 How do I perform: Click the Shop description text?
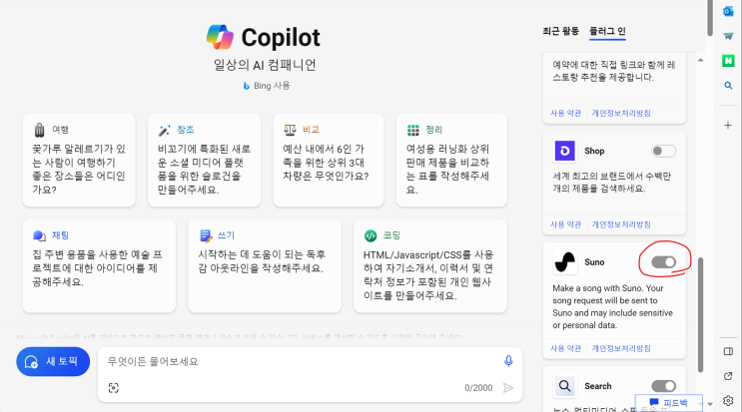click(611, 183)
